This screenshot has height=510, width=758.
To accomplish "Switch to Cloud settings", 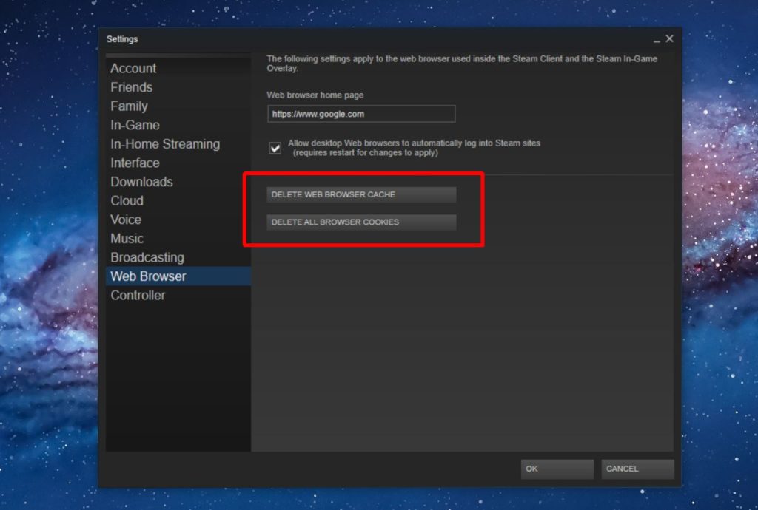I will 127,200.
